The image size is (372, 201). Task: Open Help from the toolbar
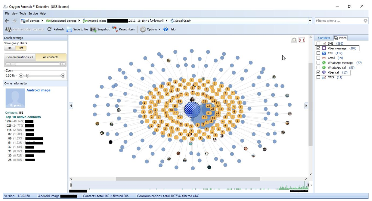click(169, 29)
